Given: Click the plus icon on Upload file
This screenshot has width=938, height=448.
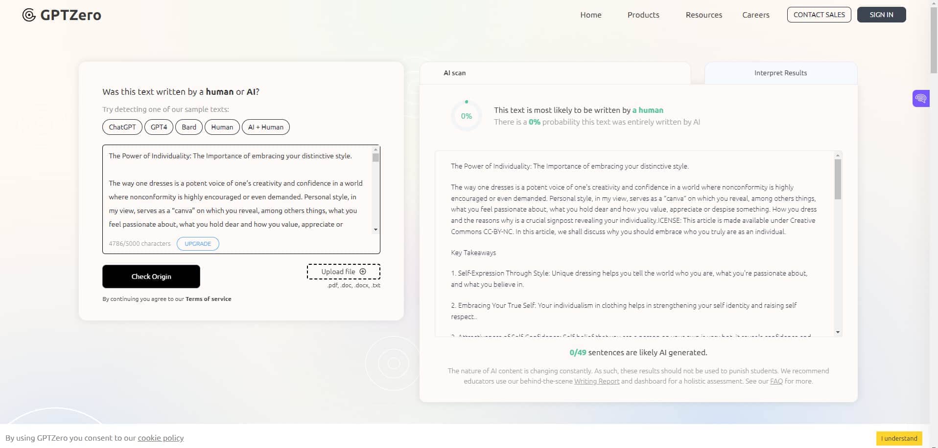Looking at the screenshot, I should (363, 272).
